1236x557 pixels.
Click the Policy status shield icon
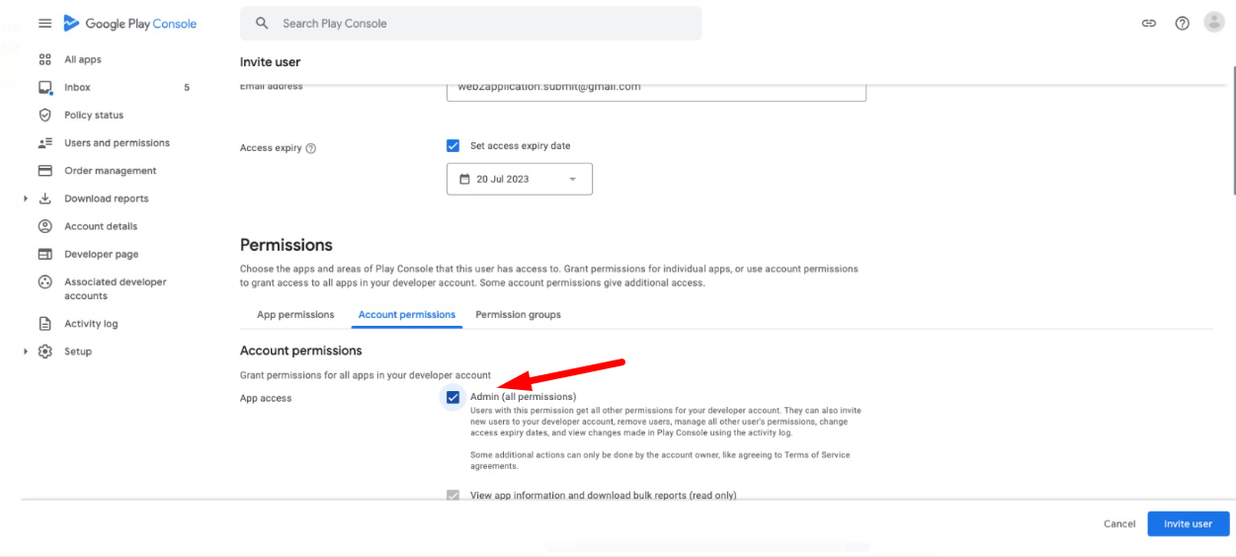(44, 116)
